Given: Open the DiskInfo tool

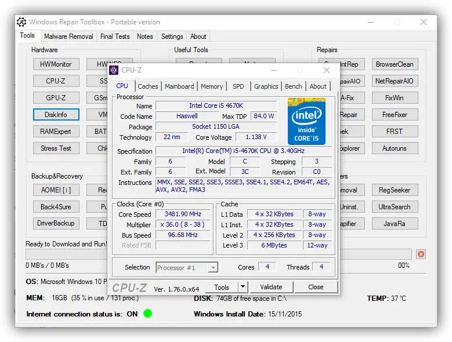Looking at the screenshot, I should coord(56,115).
